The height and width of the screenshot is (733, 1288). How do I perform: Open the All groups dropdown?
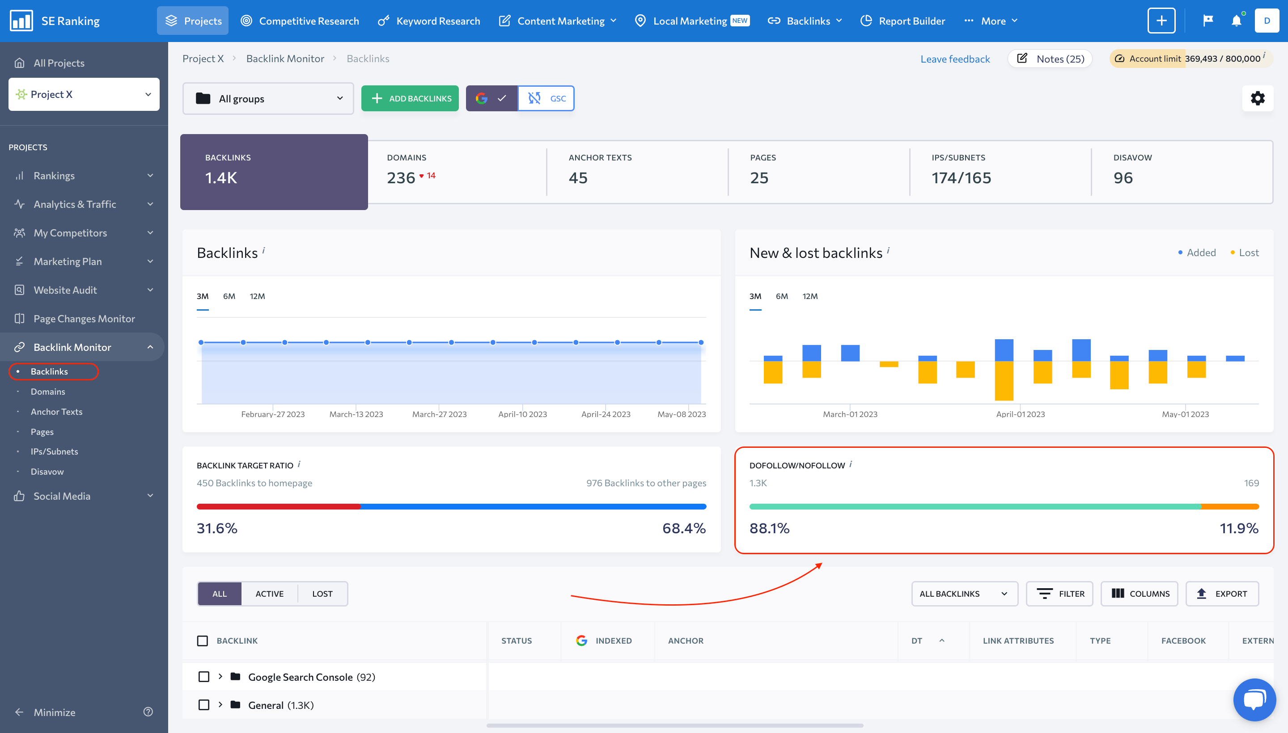[268, 98]
